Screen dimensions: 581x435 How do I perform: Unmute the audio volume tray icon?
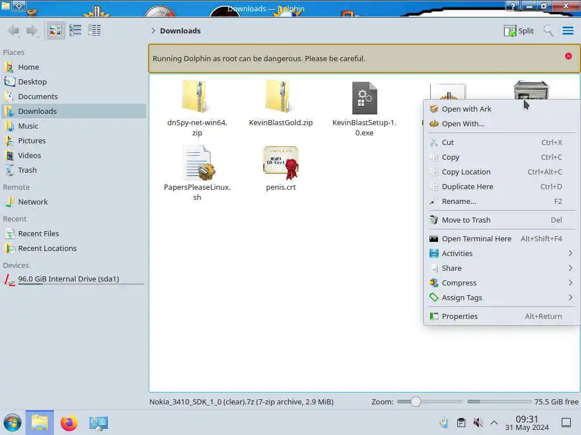coord(478,423)
